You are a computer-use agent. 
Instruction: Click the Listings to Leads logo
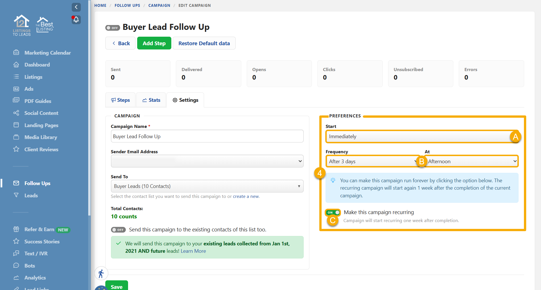coord(22,26)
